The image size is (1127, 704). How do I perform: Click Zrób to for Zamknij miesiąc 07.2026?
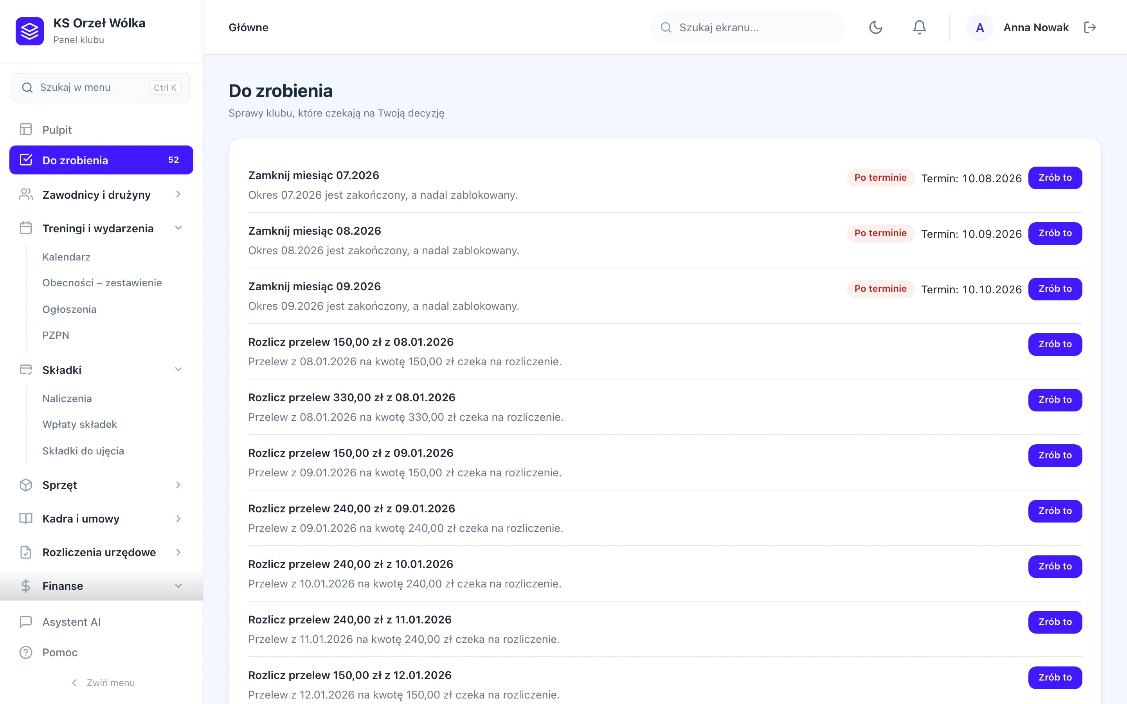click(1055, 178)
